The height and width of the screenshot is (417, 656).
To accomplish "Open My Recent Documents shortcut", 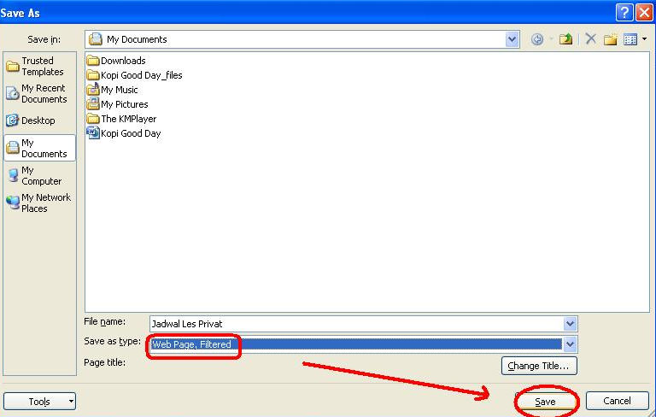I will pos(40,94).
